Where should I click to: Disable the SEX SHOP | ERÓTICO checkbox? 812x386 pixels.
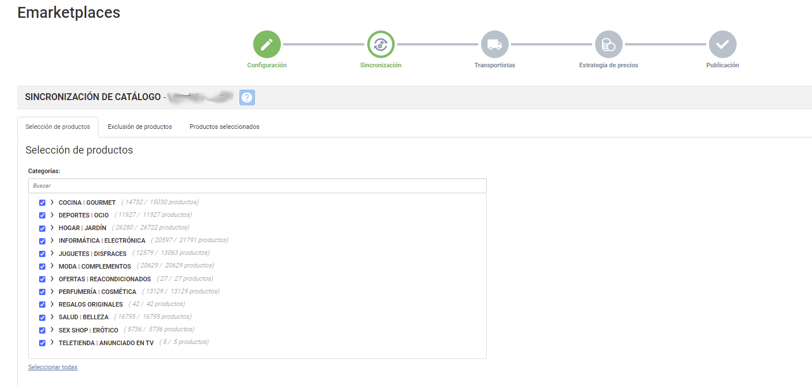tap(42, 330)
